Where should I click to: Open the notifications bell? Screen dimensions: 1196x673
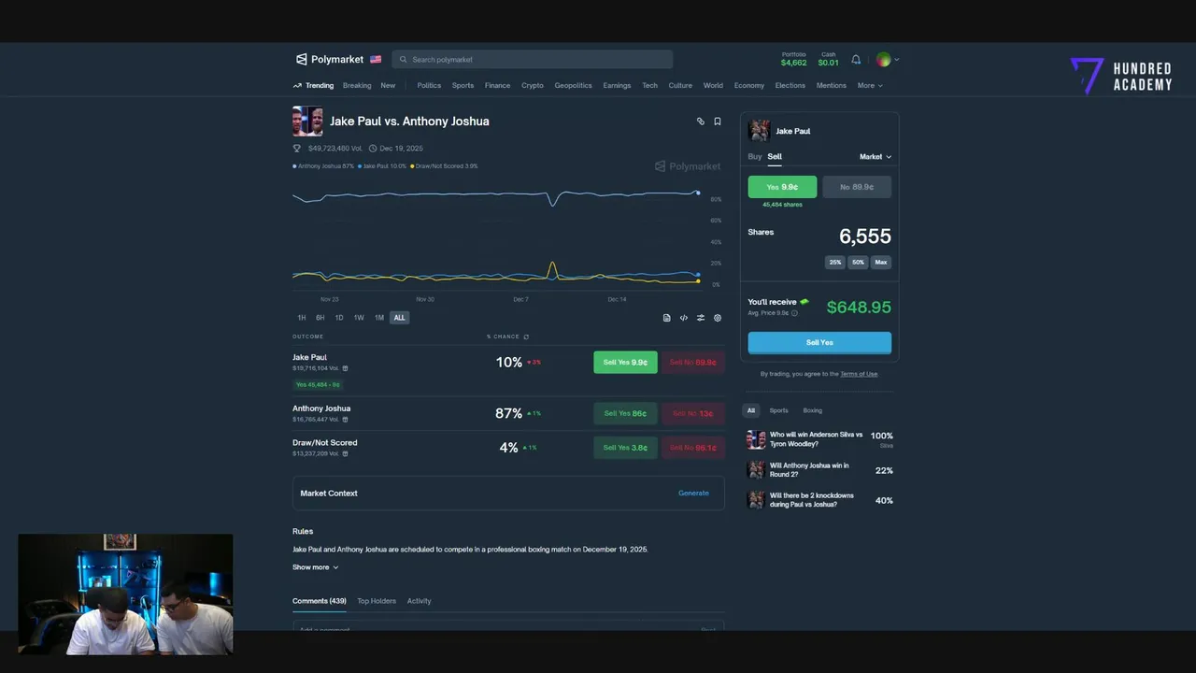click(856, 60)
